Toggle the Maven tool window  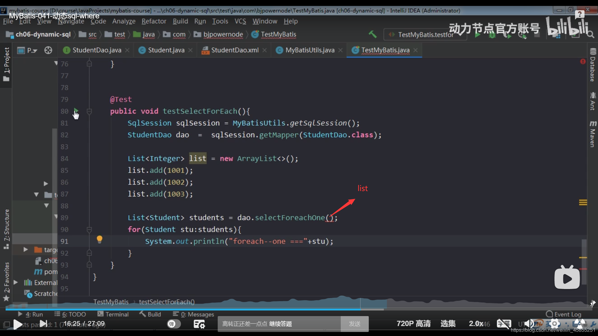(x=592, y=134)
